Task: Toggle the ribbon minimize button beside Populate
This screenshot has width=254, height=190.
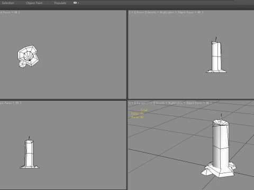Action: pyautogui.click(x=76, y=3)
